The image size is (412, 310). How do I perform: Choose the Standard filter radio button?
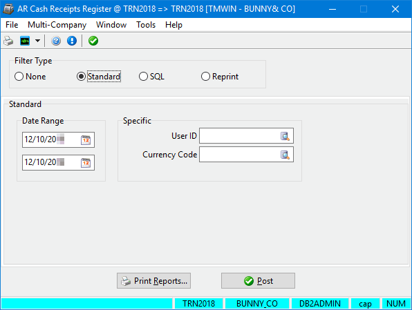point(99,77)
